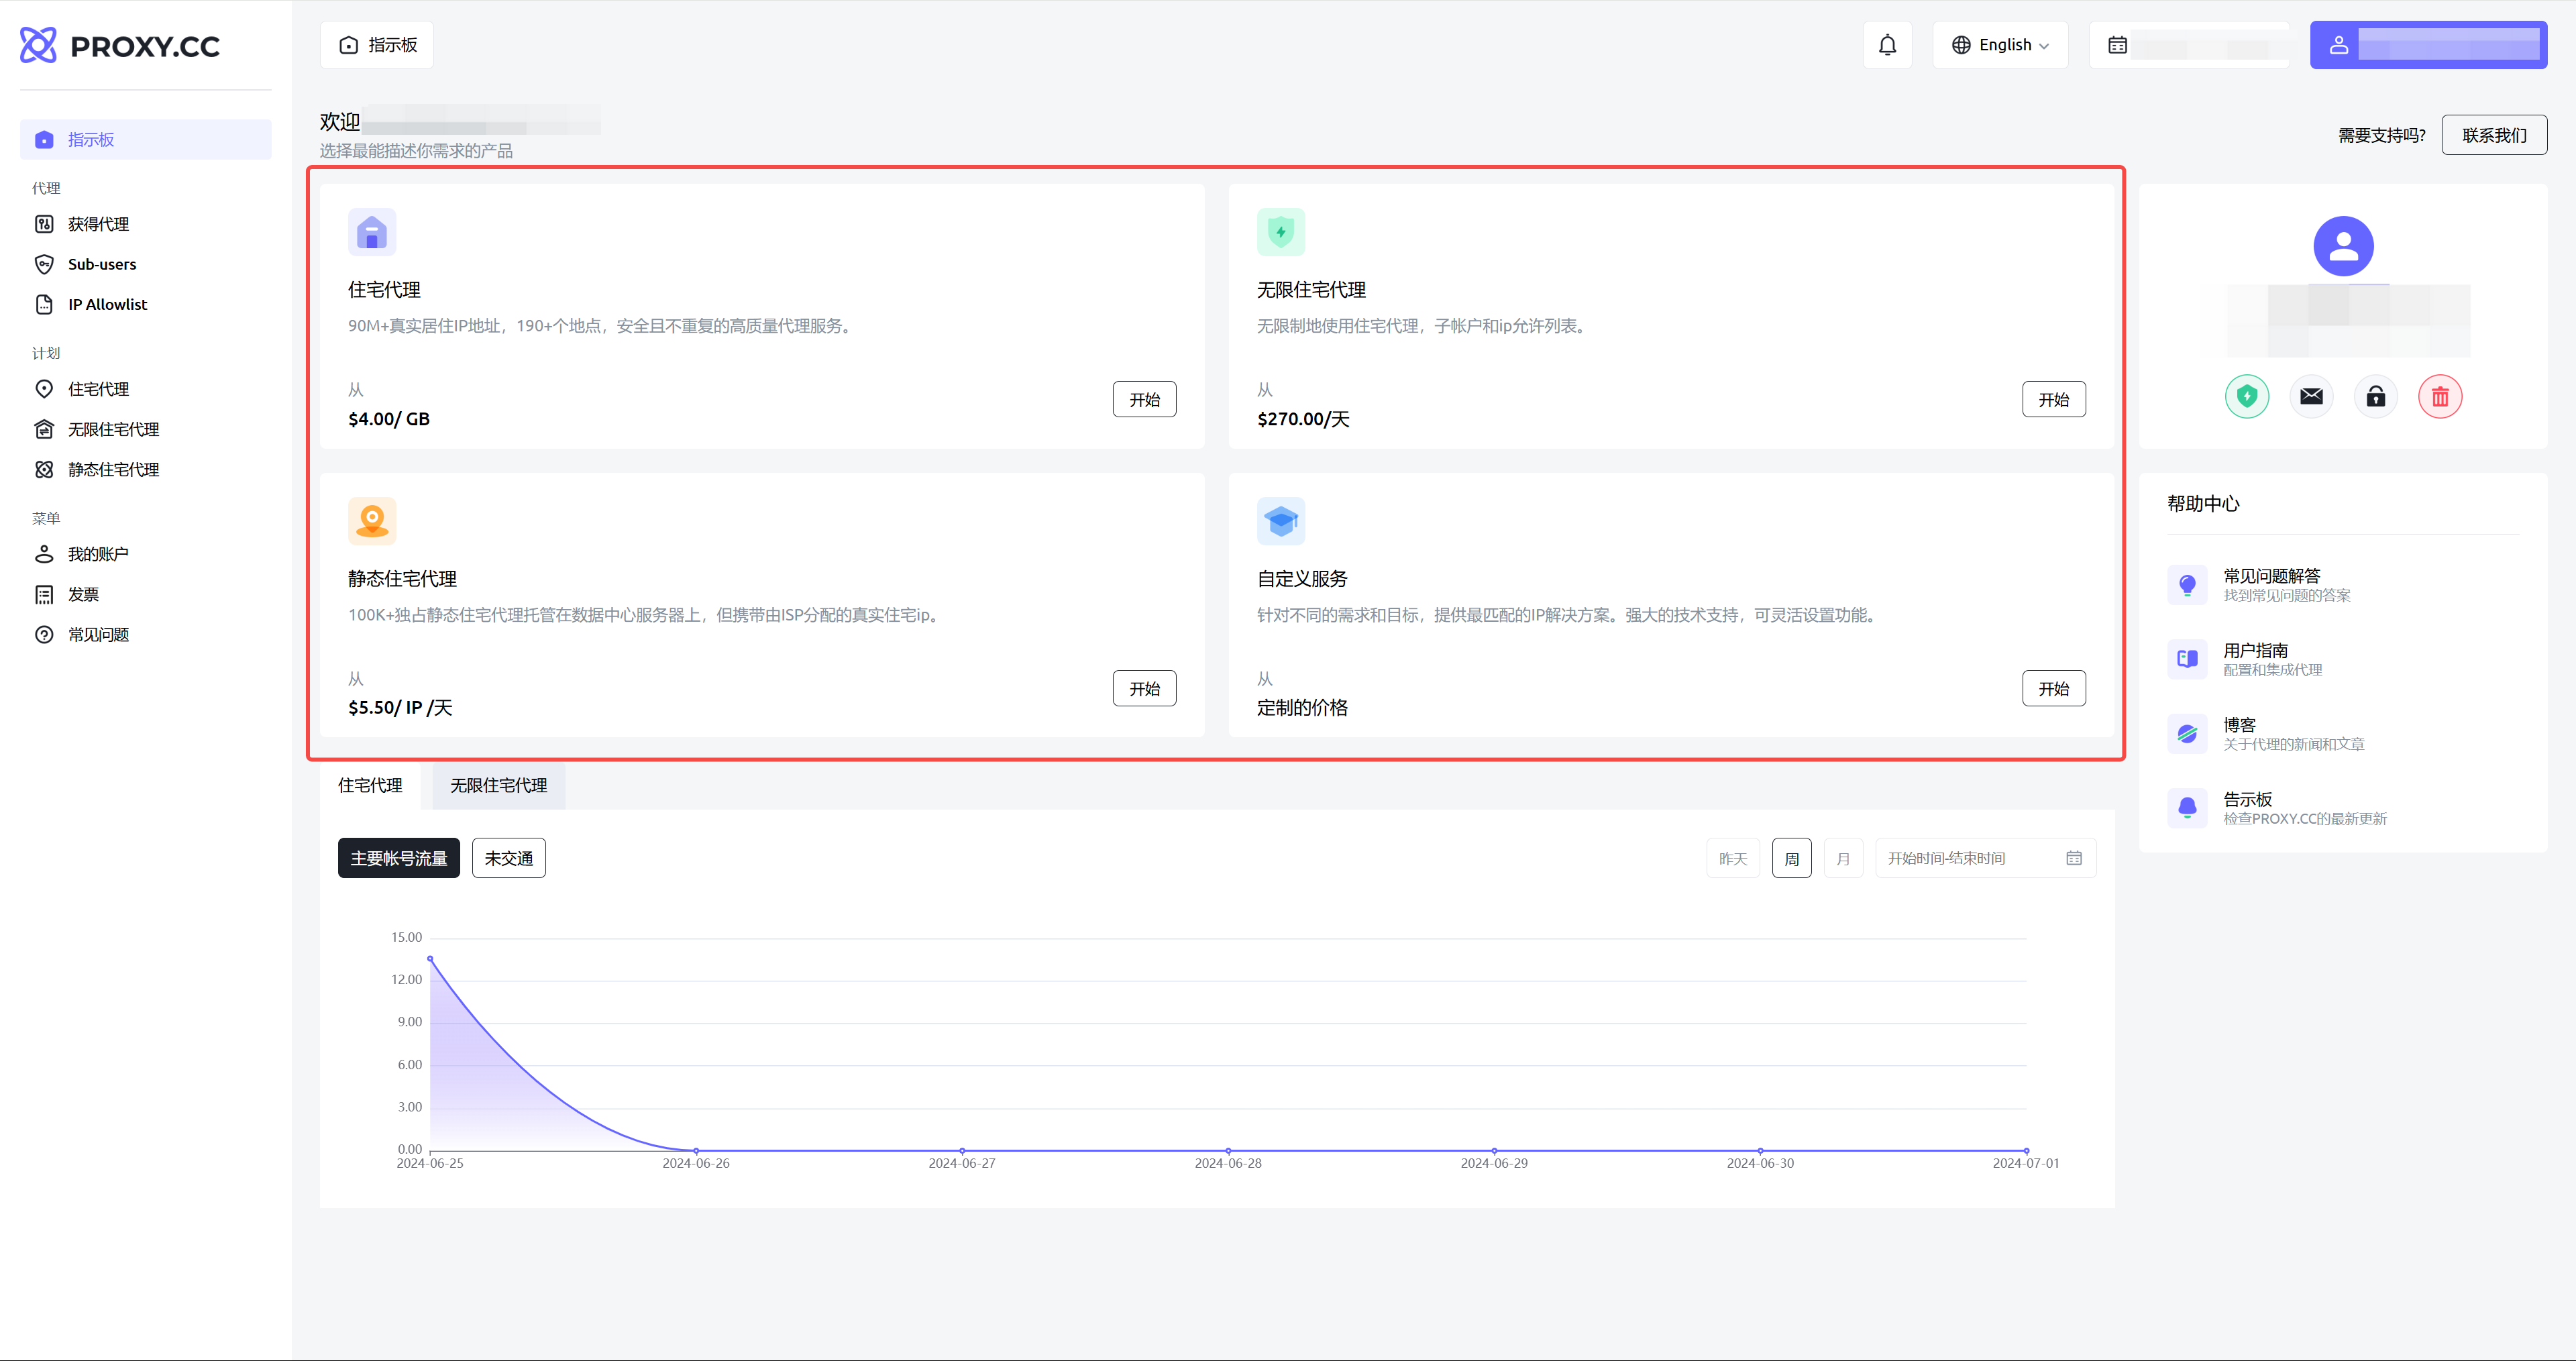This screenshot has width=2576, height=1361.
Task: Click the 发票 invoice sidebar icon
Action: [x=44, y=594]
